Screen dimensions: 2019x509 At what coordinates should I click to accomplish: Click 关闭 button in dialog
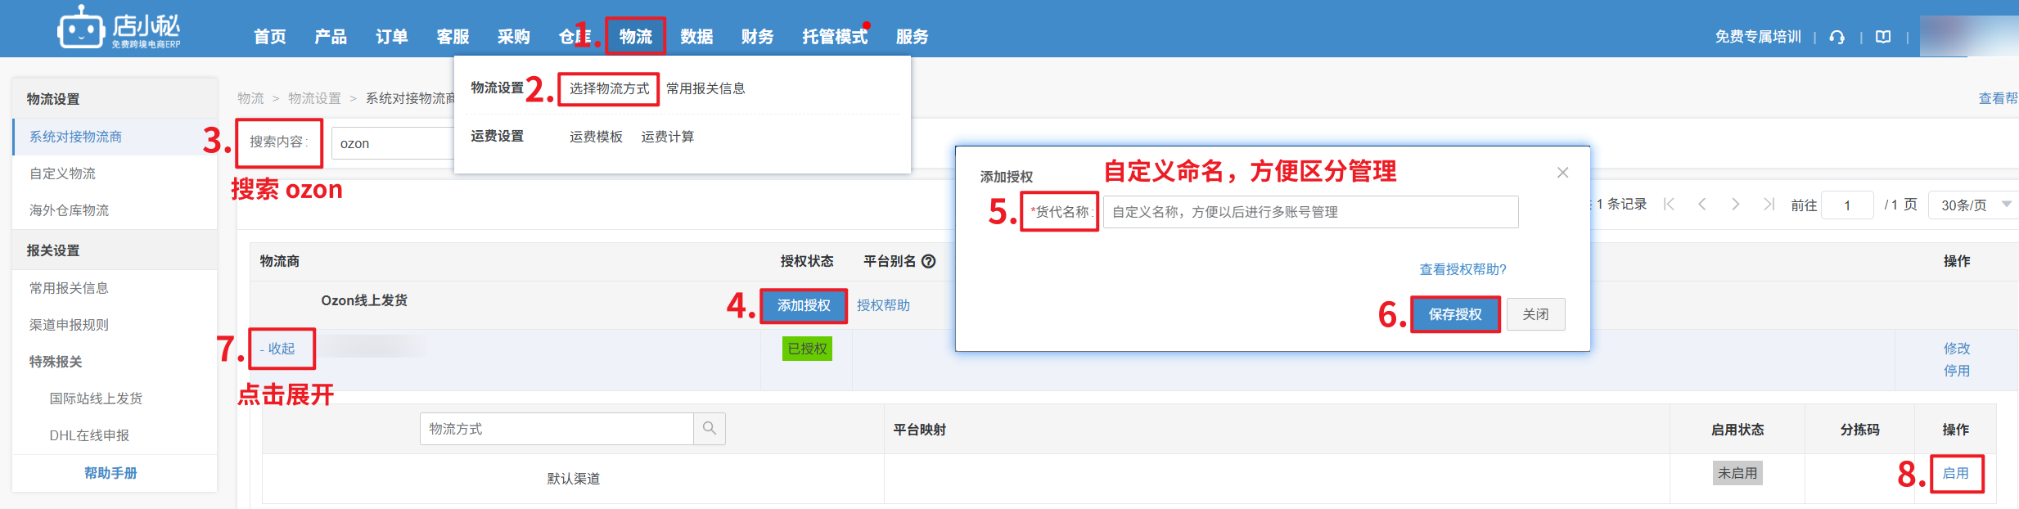pyautogui.click(x=1535, y=314)
